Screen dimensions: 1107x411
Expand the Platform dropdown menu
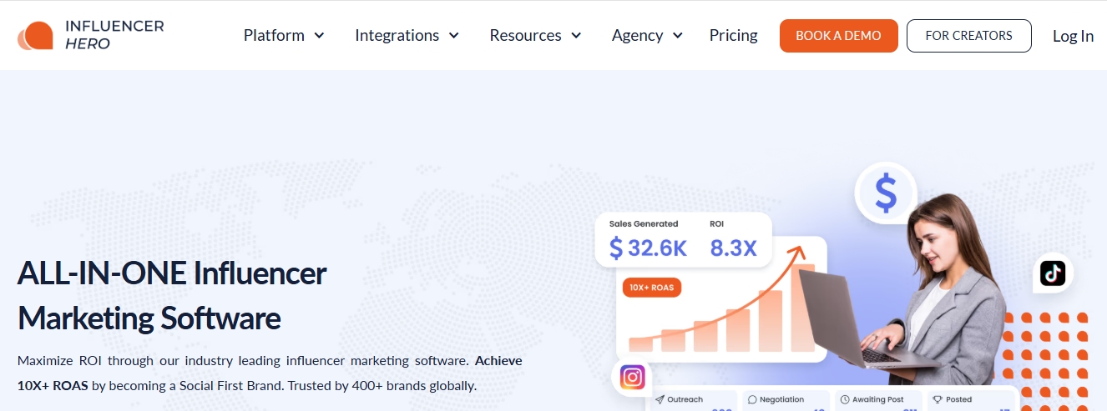point(284,36)
